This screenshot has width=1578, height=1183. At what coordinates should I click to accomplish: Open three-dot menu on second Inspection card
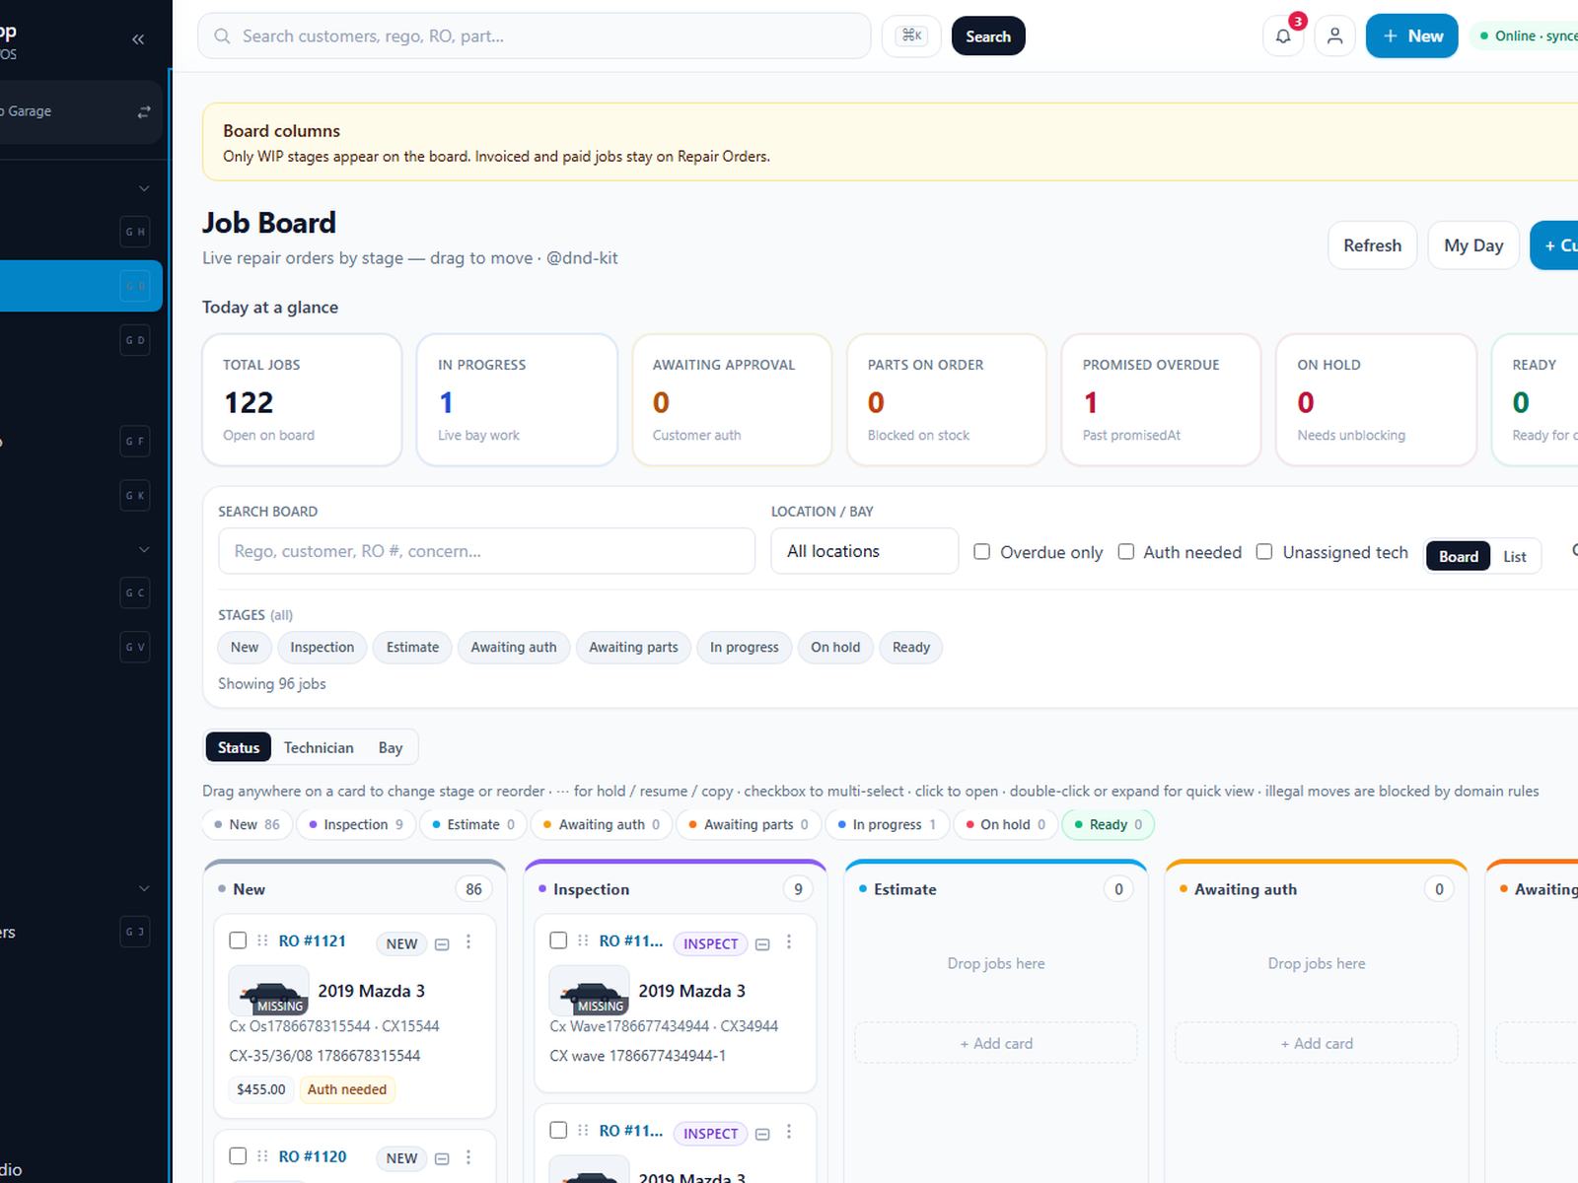pyautogui.click(x=789, y=1132)
